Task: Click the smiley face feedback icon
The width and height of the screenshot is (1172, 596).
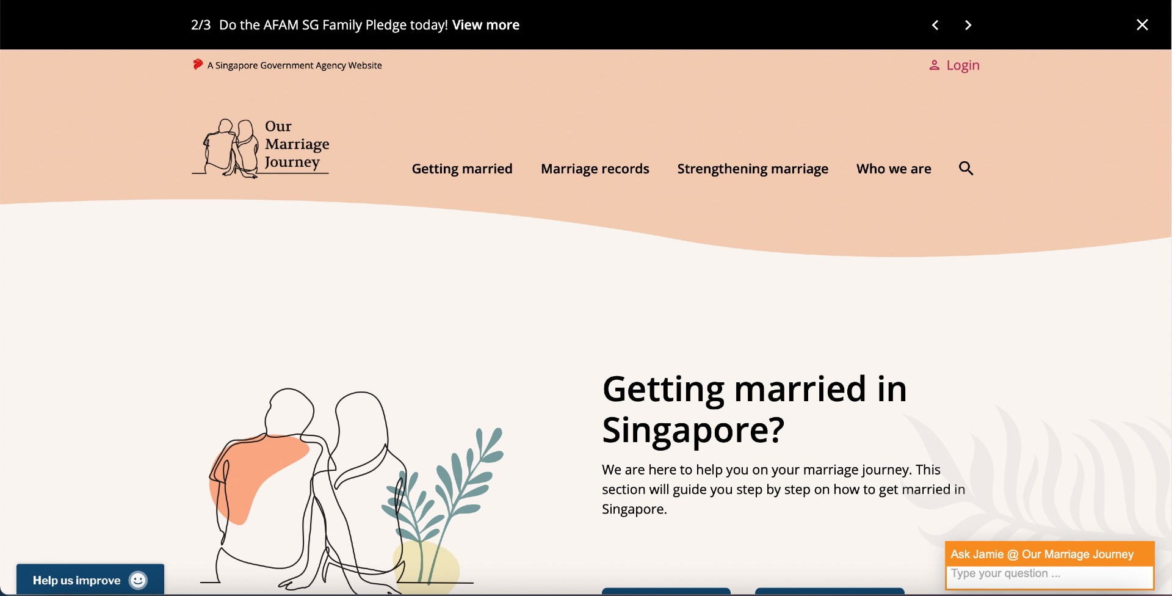Action: tap(139, 580)
